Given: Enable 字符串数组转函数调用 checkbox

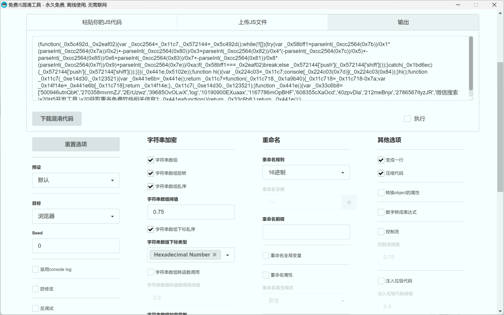Looking at the screenshot, I should (150, 272).
